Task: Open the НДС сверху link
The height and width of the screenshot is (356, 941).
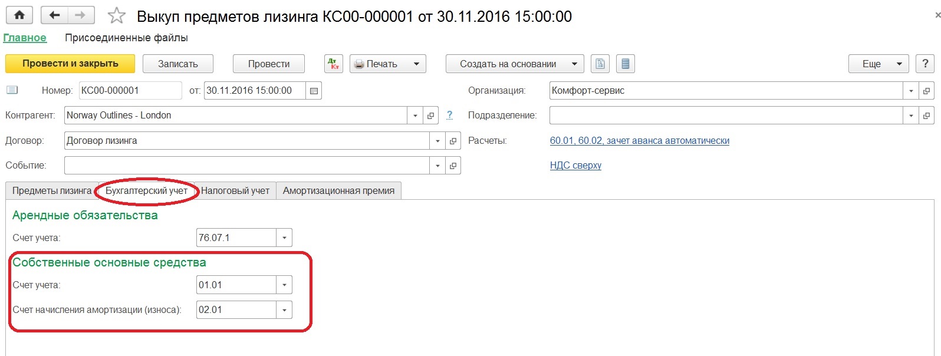Action: click(x=575, y=166)
